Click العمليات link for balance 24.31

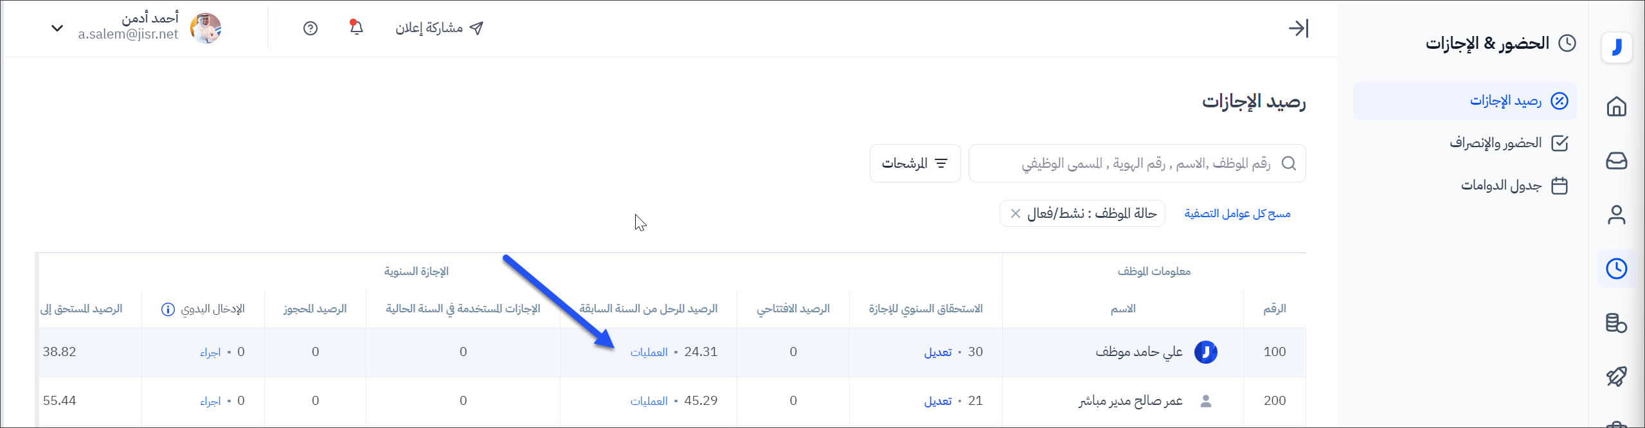pyautogui.click(x=649, y=352)
